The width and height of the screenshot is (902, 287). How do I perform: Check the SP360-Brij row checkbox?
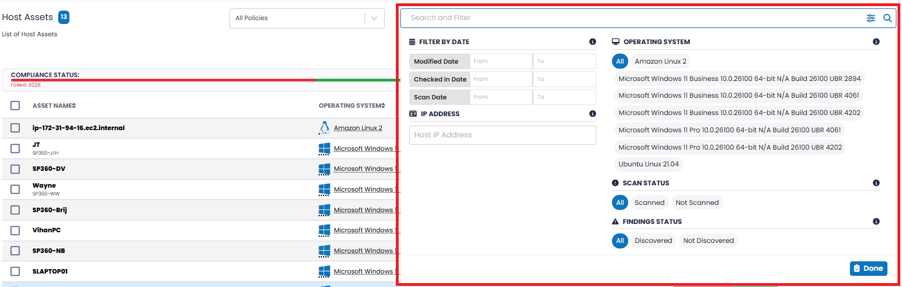pos(15,210)
